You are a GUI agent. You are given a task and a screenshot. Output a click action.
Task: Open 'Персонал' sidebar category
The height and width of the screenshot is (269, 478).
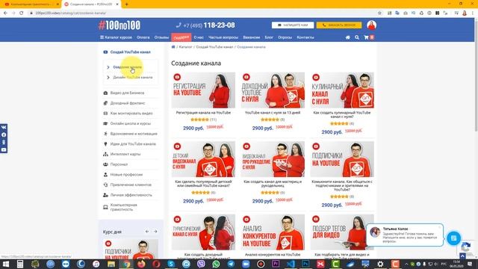pyautogui.click(x=119, y=164)
